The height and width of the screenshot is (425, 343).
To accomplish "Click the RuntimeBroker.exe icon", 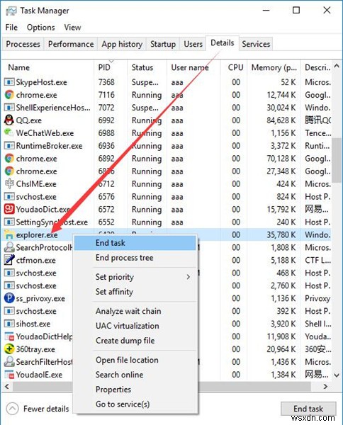I will tap(9, 145).
